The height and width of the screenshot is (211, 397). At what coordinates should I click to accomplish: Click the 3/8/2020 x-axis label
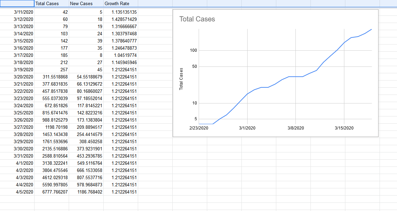click(295, 128)
